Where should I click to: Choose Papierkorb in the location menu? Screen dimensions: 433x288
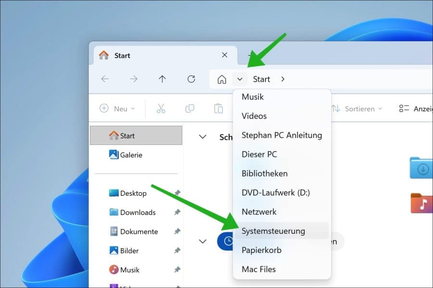pos(261,250)
